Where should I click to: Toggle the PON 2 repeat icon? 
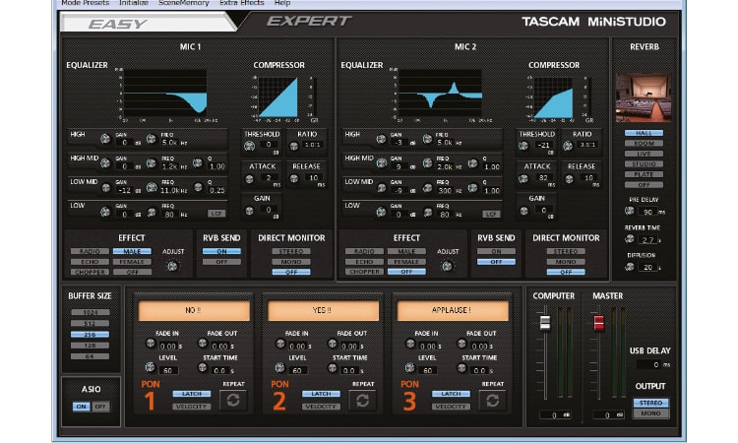[x=362, y=400]
